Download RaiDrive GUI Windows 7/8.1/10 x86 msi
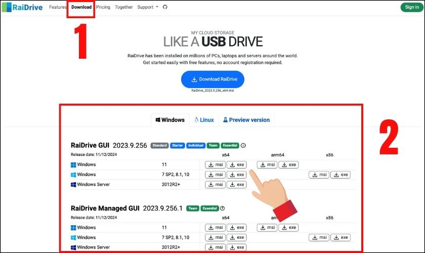 (319, 175)
